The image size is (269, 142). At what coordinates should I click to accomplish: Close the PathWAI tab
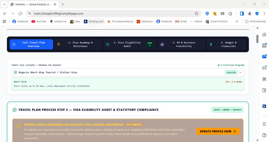pos(55,4)
